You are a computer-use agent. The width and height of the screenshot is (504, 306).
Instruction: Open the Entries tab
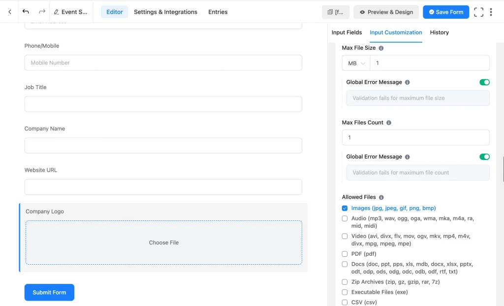coord(218,12)
